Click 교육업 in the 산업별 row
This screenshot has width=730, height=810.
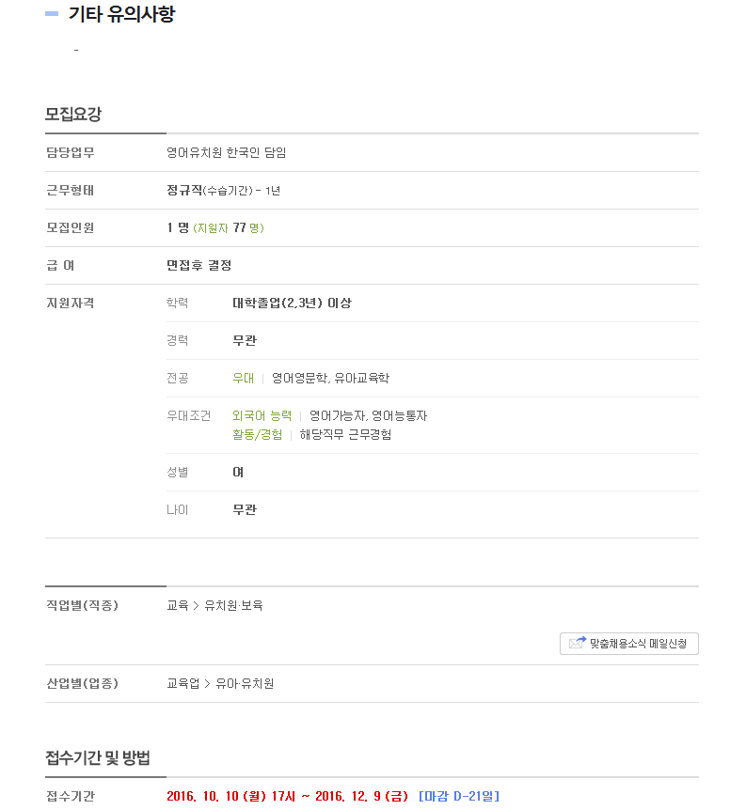[x=183, y=683]
